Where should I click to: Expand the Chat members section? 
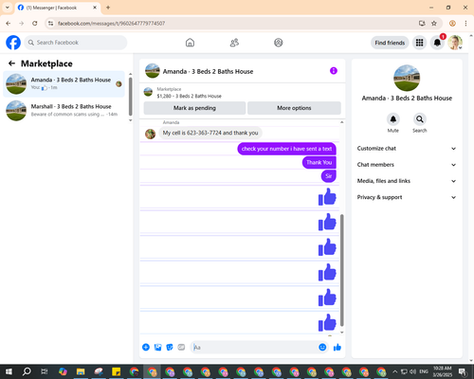pyautogui.click(x=407, y=165)
